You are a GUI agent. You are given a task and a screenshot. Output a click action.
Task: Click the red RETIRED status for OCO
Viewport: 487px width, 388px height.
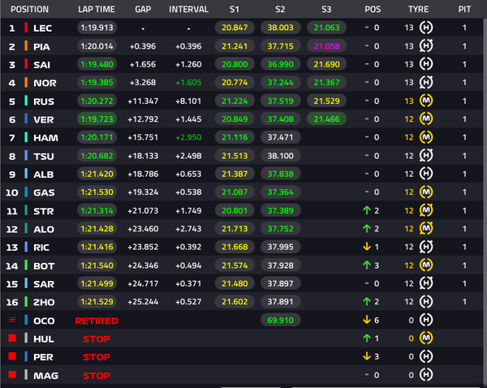97,321
